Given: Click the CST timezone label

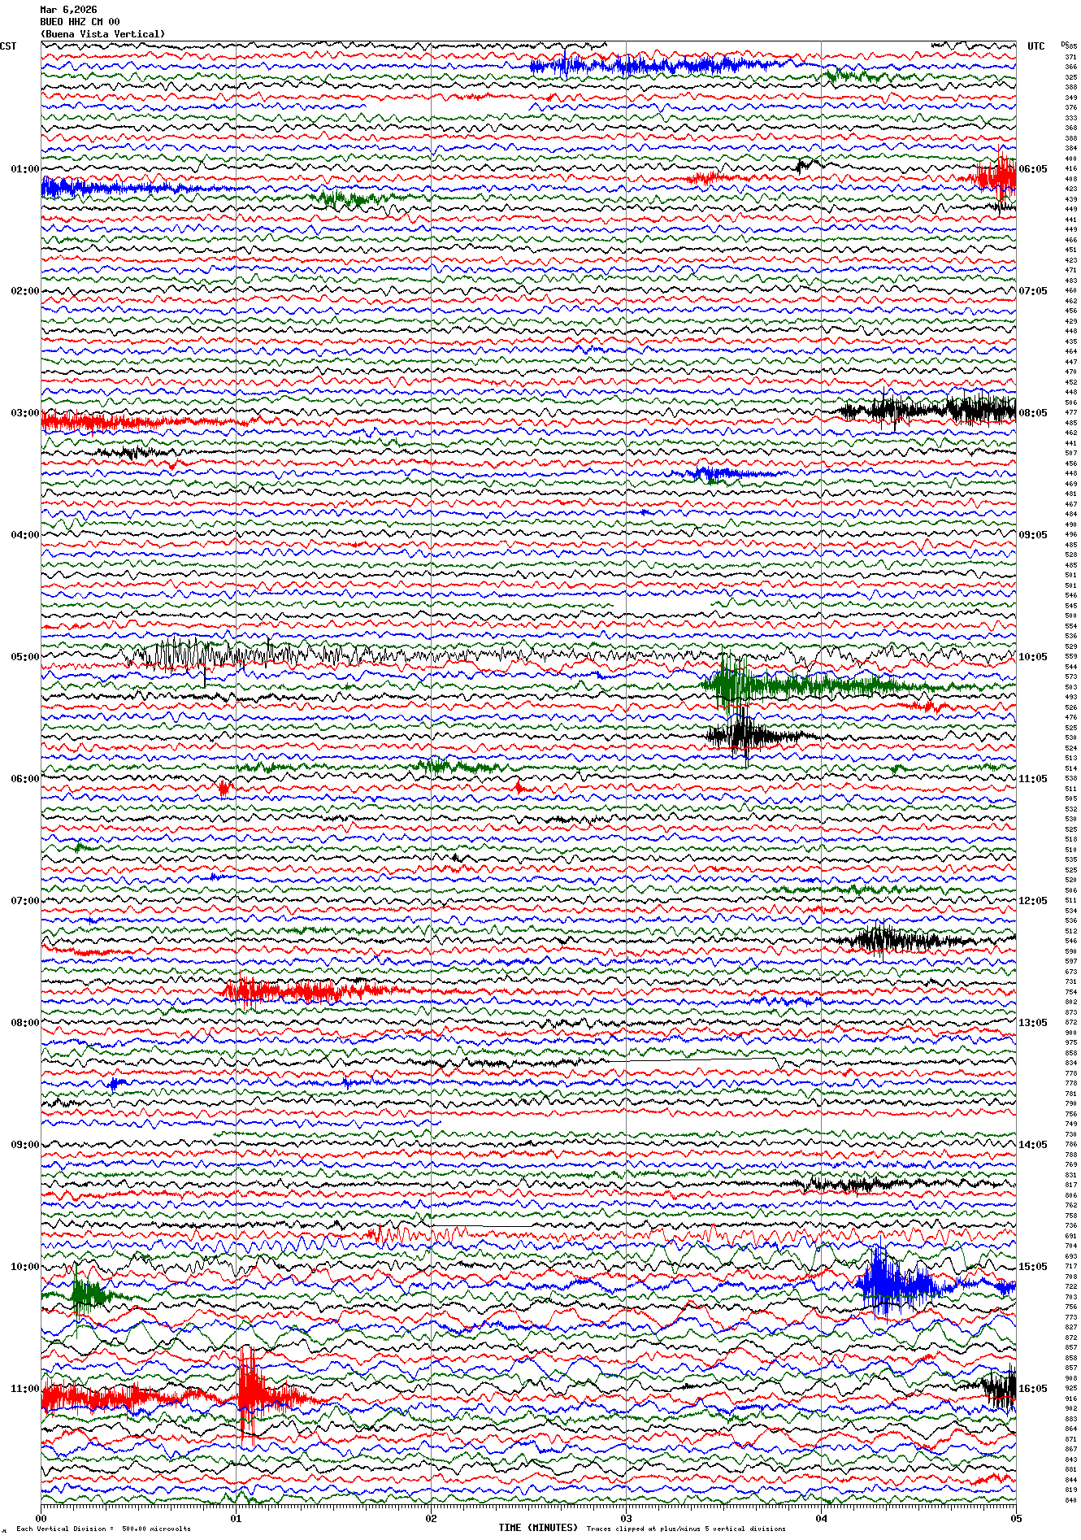Looking at the screenshot, I should [8, 46].
